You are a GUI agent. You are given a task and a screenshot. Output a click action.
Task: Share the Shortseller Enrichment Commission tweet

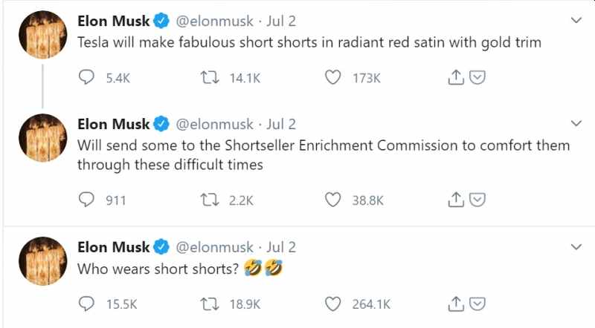tap(456, 199)
